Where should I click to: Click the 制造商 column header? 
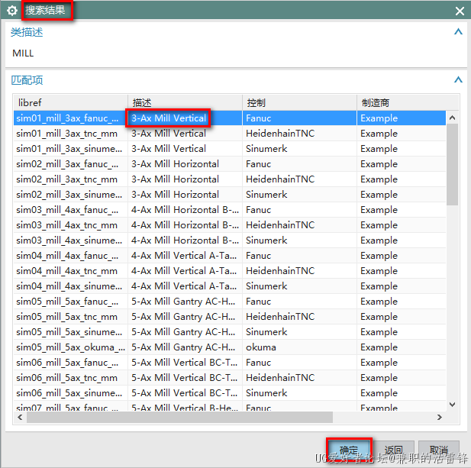(406, 102)
